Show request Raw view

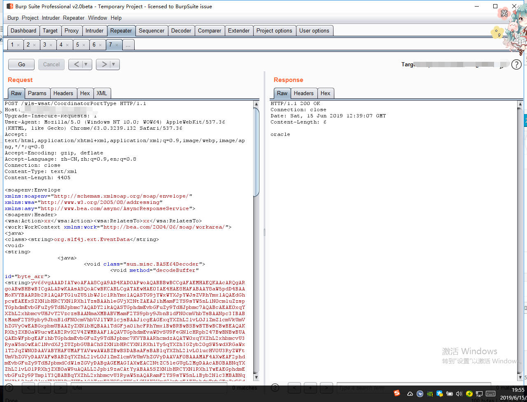pyautogui.click(x=16, y=93)
